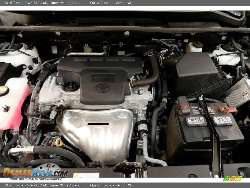This screenshot has height=188, width=250.
Task: Select the Super White / Black color description
Action: [65, 2]
